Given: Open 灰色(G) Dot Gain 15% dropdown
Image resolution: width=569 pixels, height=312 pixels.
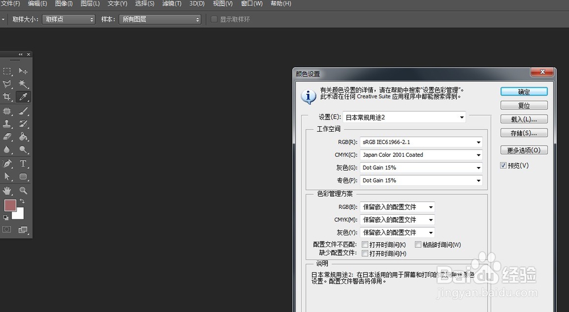Looking at the screenshot, I should click(421, 168).
